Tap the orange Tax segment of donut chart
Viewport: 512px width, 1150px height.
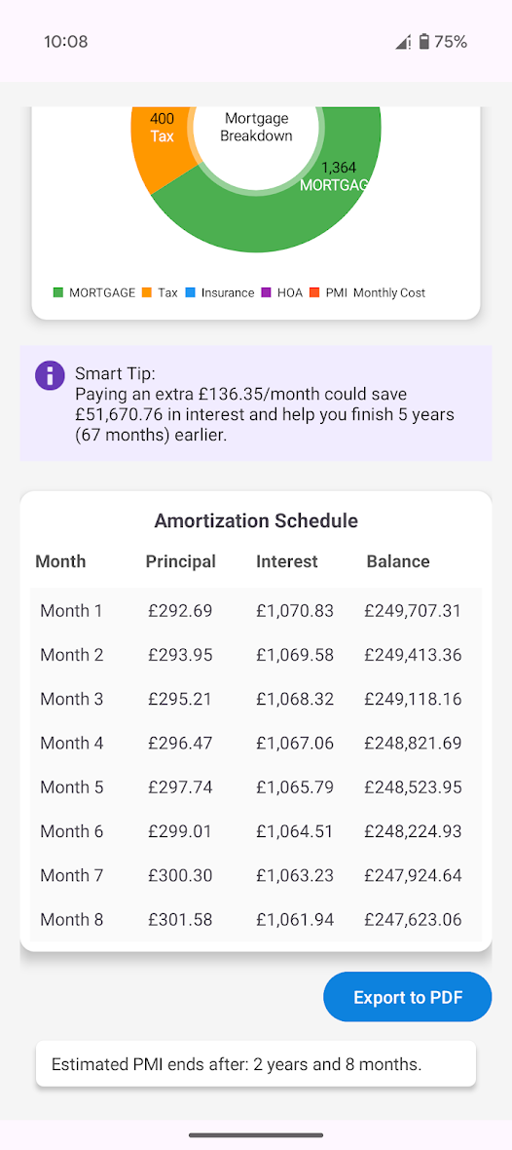click(158, 143)
